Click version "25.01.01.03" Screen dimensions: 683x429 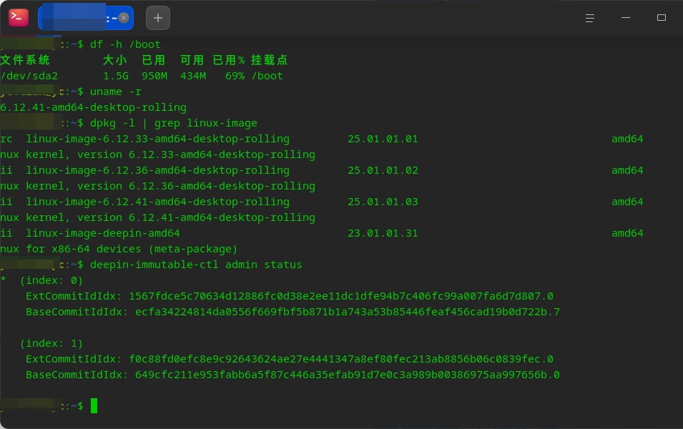tap(383, 202)
